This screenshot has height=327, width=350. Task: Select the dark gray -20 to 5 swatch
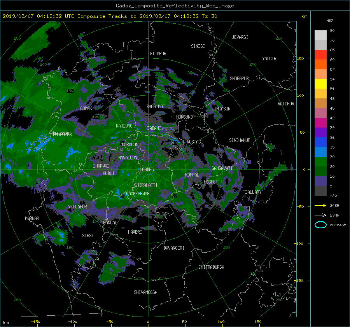(x=320, y=191)
